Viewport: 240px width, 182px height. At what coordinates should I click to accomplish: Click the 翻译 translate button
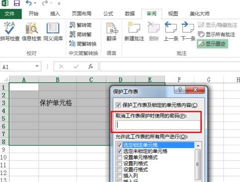111,31
